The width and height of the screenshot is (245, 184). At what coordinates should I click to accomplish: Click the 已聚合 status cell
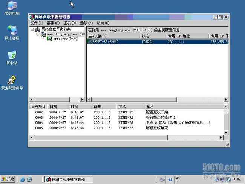click(x=147, y=42)
